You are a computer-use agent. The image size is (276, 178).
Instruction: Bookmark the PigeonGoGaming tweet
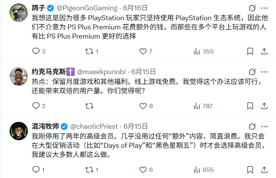[250, 51]
